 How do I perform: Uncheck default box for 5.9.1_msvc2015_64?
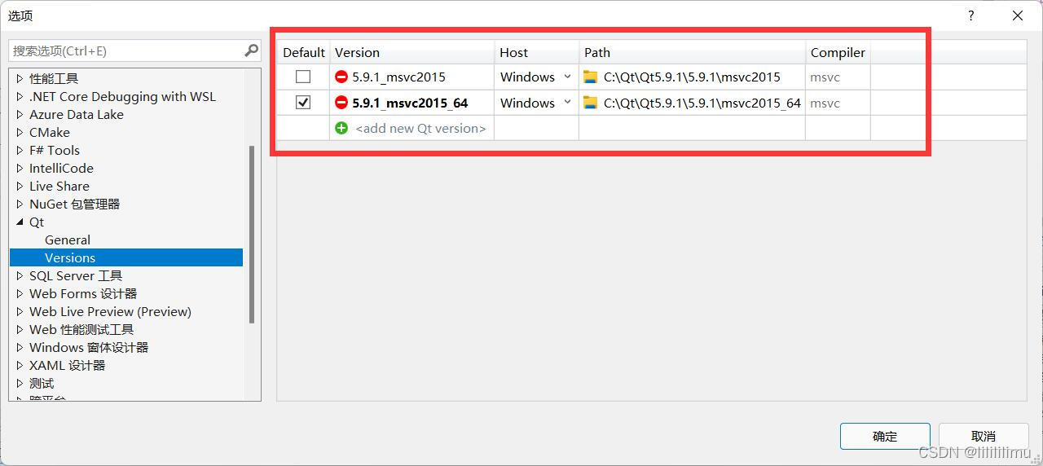(x=303, y=103)
